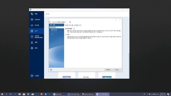
Task: Open taskbar search
Action: coord(6,94)
